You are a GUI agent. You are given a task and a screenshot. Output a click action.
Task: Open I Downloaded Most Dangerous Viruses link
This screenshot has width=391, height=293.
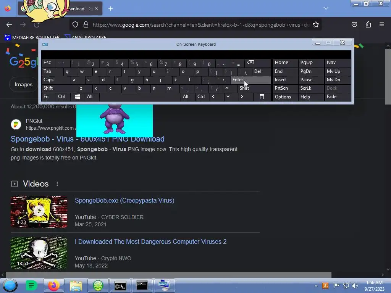150,241
